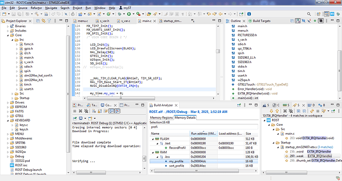This screenshot has width=342, height=181.
Task: Click the Previous Match up arrow in Search view
Action: point(277,111)
